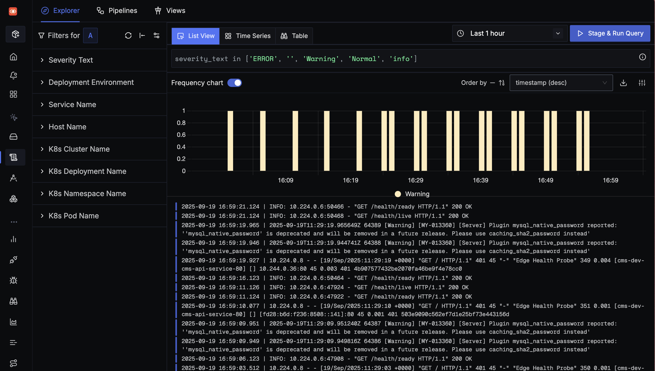This screenshot has height=371, width=655.
Task: Click Stage & Run Query button
Action: tap(610, 33)
